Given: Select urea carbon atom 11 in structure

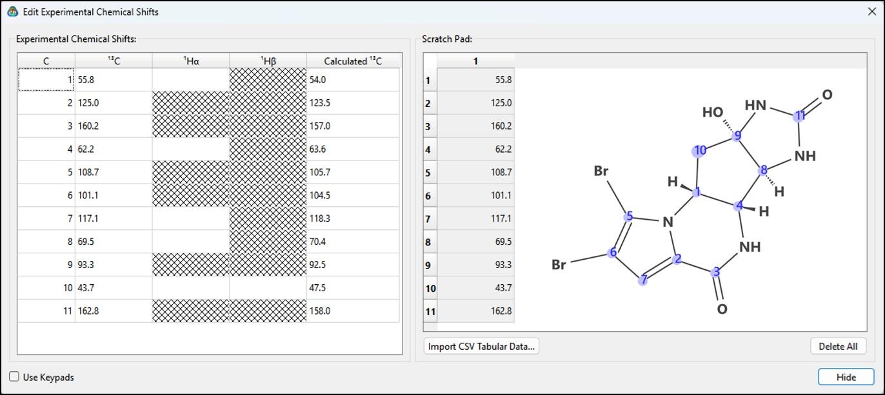Looking at the screenshot, I should pos(800,115).
